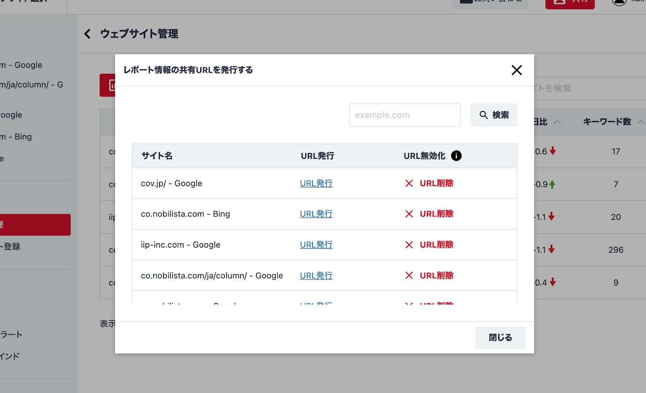Click the magnifier search button in dialog
Viewport: 646px width, 393px height.
pyautogui.click(x=493, y=115)
